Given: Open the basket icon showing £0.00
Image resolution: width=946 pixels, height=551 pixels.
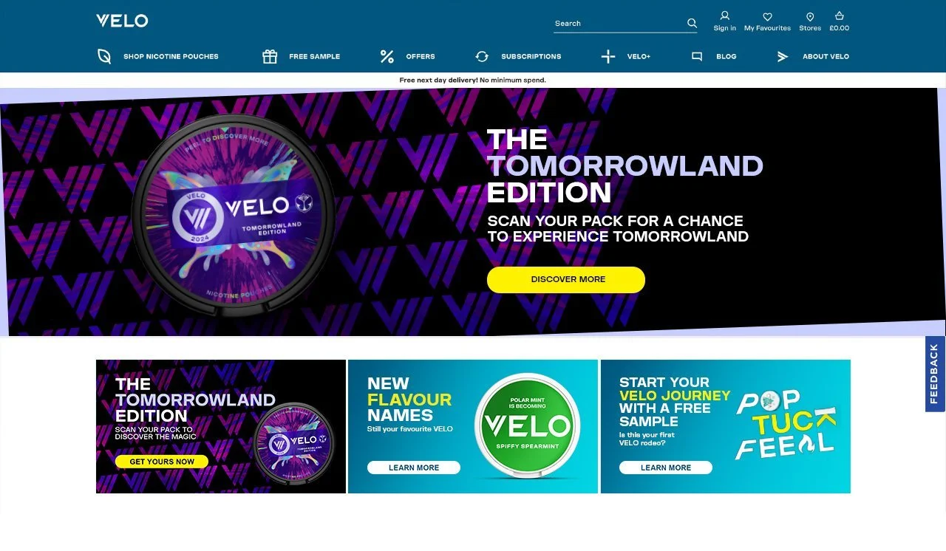Looking at the screenshot, I should (x=839, y=16).
